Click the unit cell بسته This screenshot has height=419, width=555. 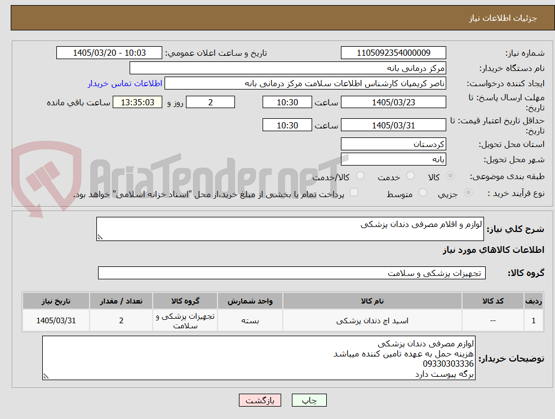[x=250, y=320]
